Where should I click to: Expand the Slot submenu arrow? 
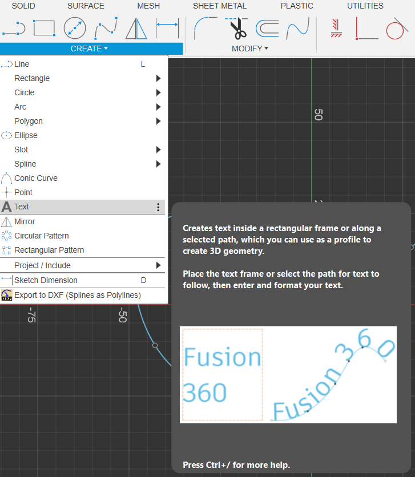(158, 149)
